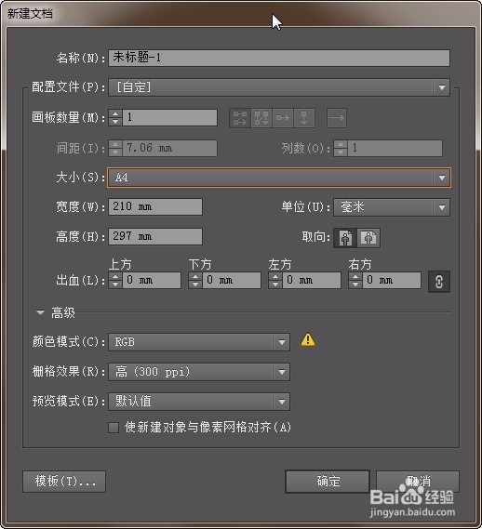Collapse the 高级 advanced section

click(x=40, y=312)
